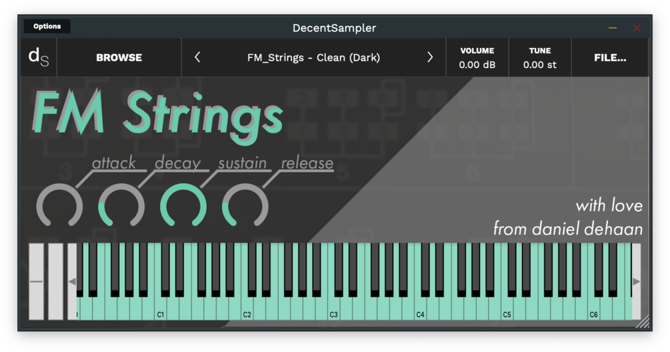670x352 pixels.
Task: Shift keyboard left with arrow button
Action: pyautogui.click(x=72, y=281)
